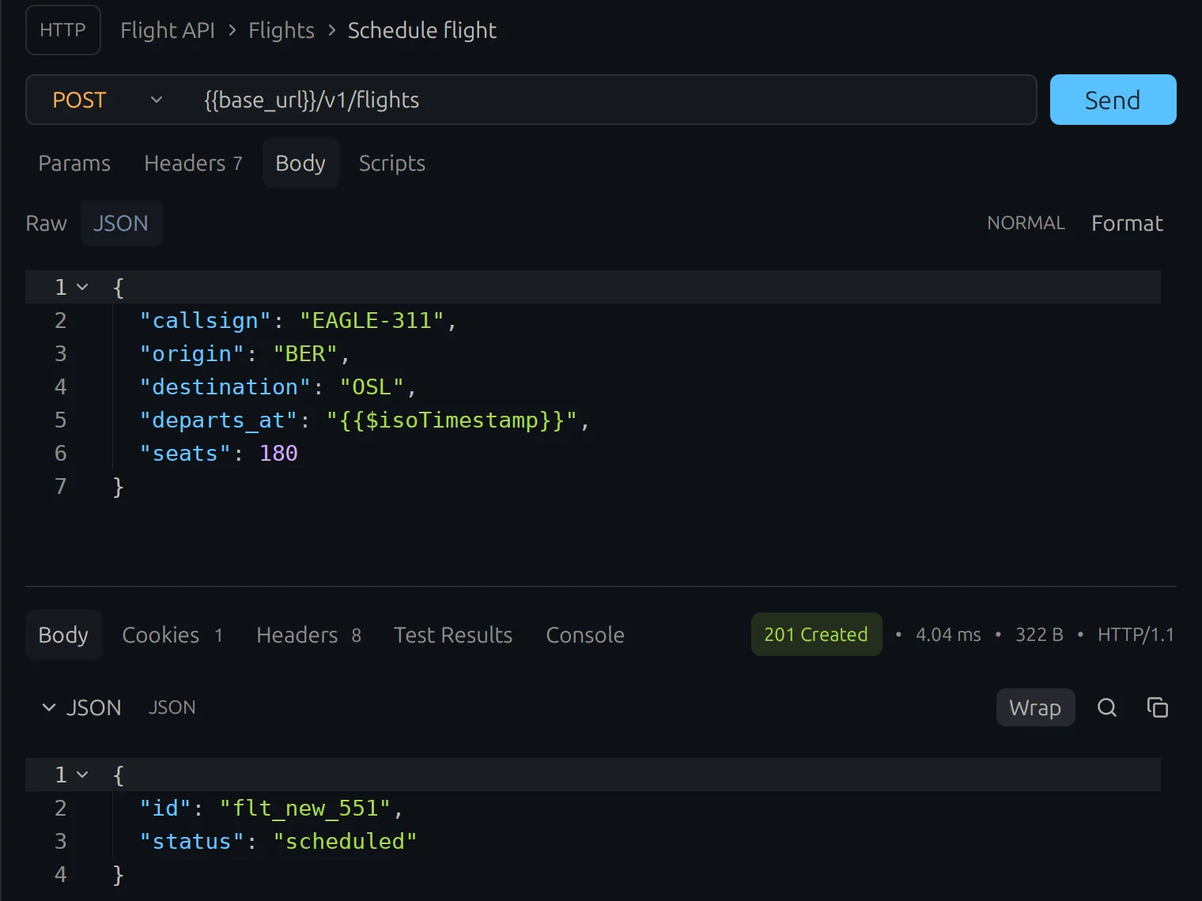Go to Flights breadcrumb folder

[282, 30]
